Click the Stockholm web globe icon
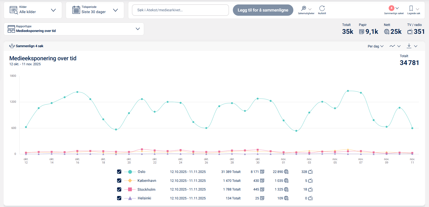This screenshot has width=429, height=207. point(286,189)
